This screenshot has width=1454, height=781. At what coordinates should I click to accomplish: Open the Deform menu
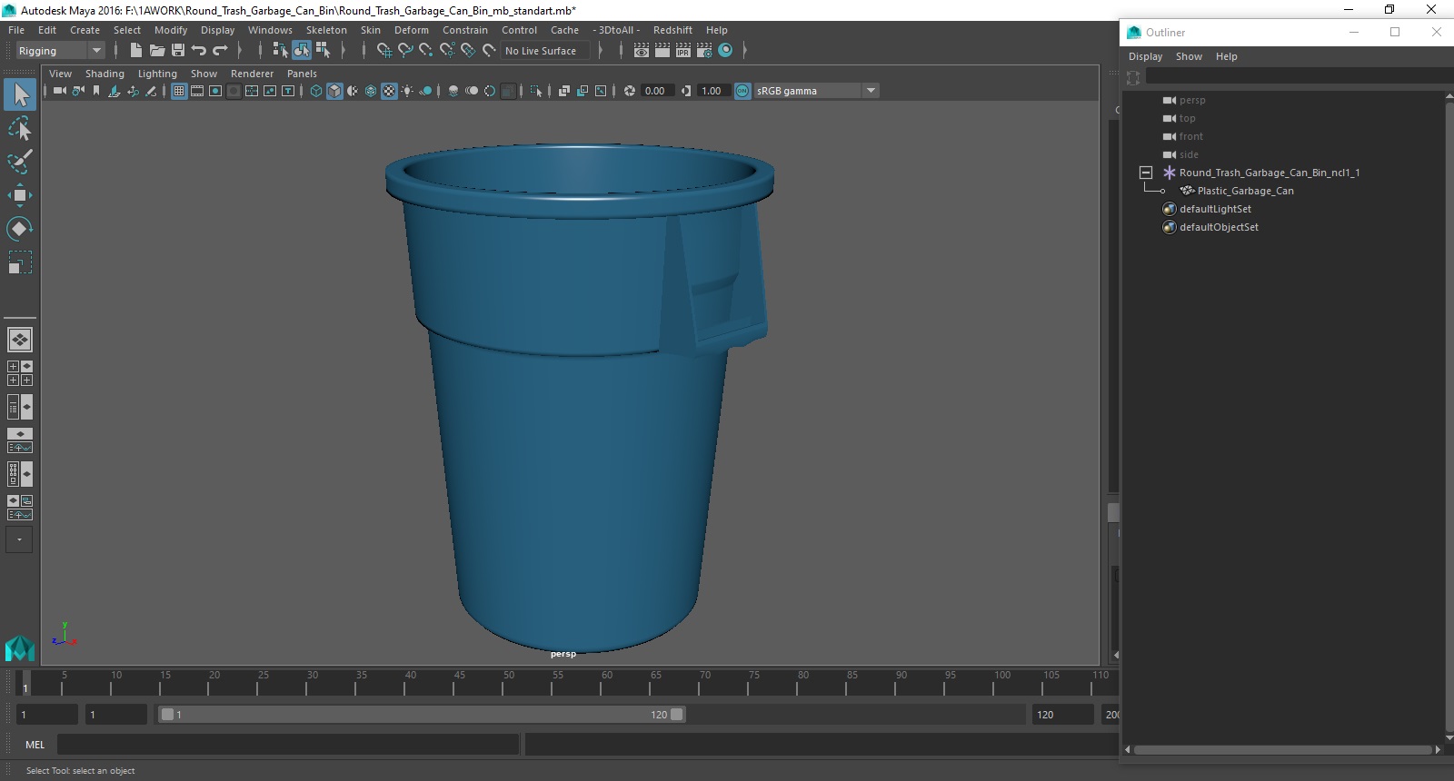pyautogui.click(x=412, y=30)
